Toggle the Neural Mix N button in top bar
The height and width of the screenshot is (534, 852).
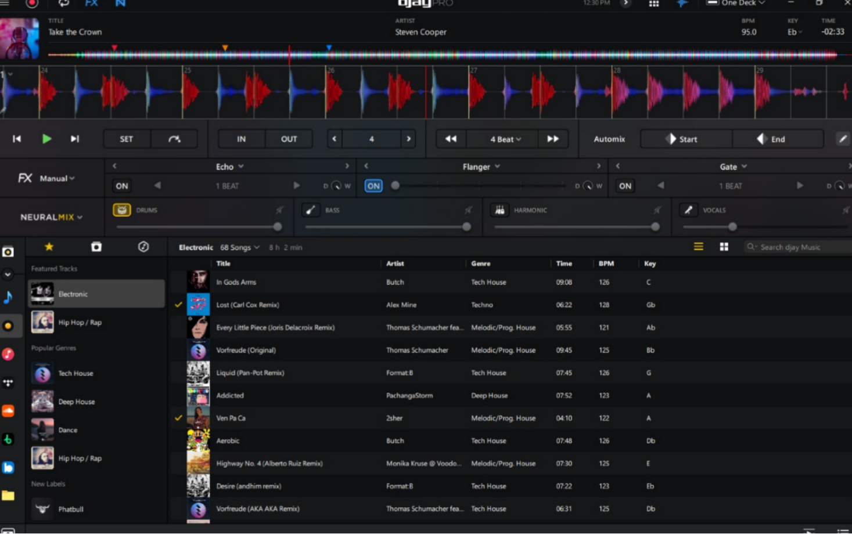[x=120, y=3]
